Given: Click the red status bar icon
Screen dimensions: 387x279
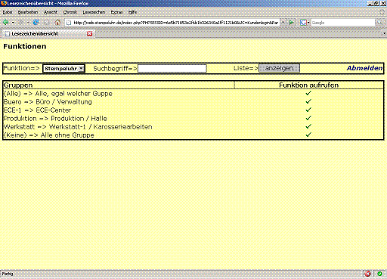Looking at the screenshot, I should [x=367, y=274].
